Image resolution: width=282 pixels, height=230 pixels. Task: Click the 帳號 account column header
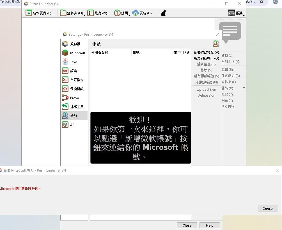point(152,52)
